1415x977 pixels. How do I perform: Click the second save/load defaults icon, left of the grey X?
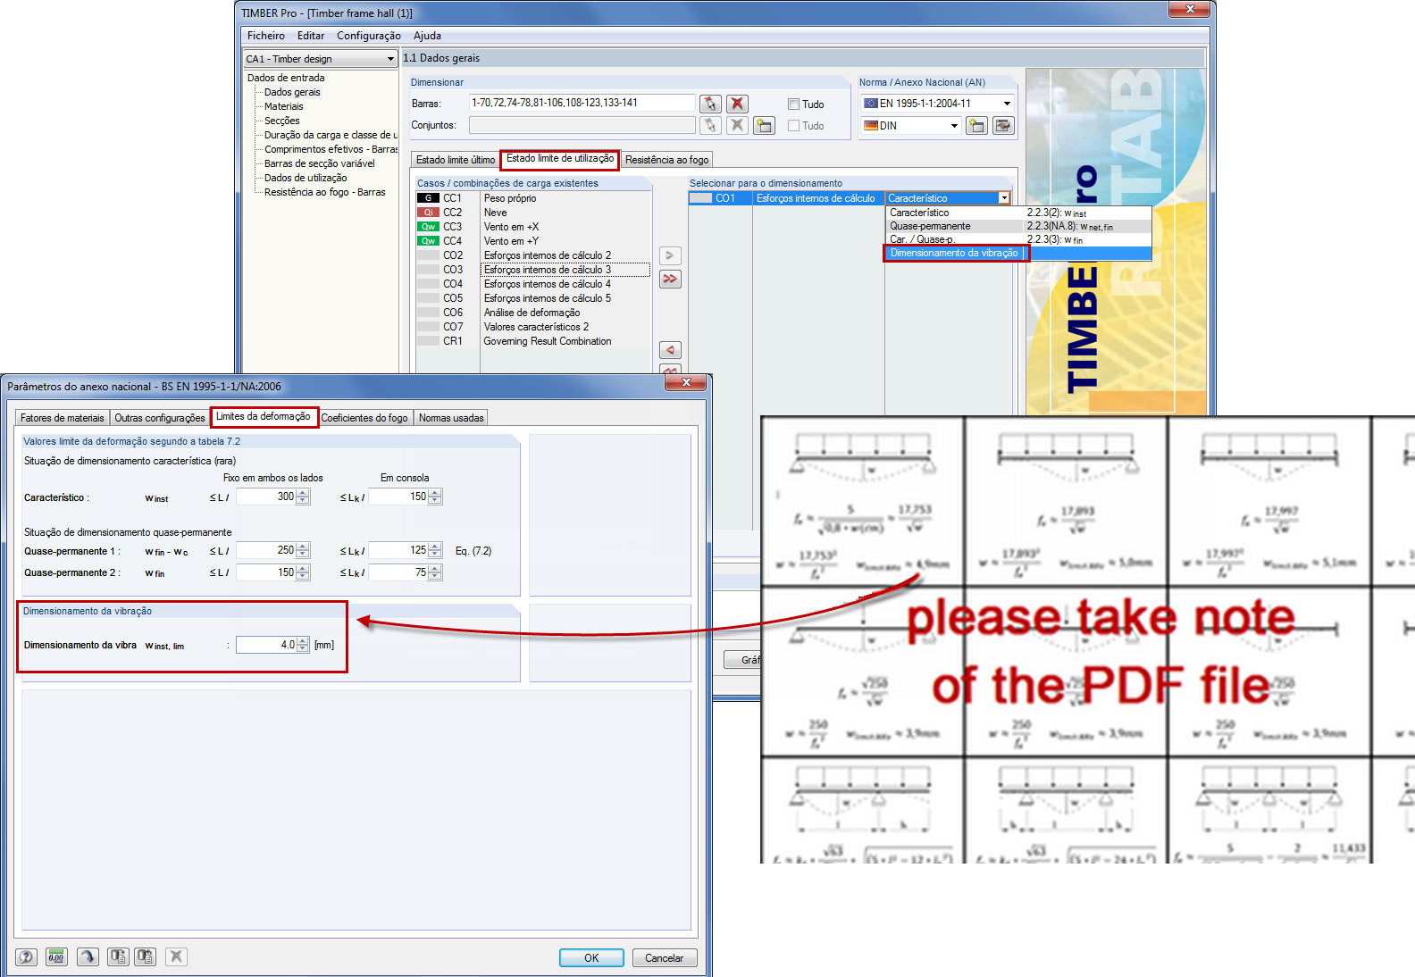pos(145,956)
